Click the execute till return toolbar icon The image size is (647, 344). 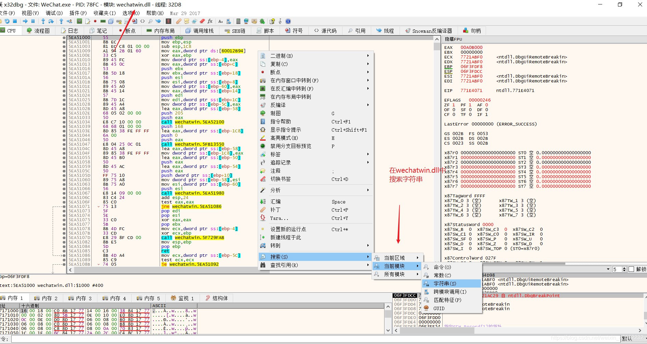pos(61,21)
